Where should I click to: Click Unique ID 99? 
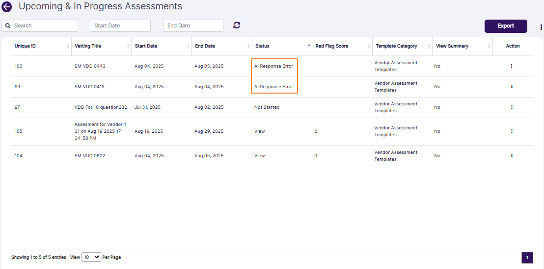[17, 87]
